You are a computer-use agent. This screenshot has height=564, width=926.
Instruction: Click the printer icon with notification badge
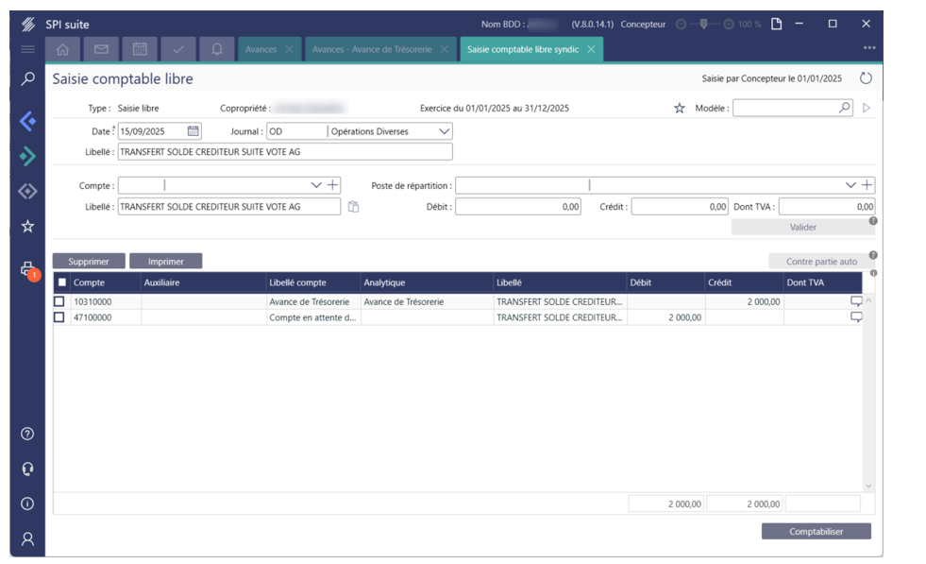(x=27, y=269)
